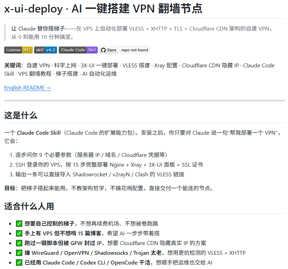Click the License MIT badge
This screenshot has height=269, width=288.
(x=18, y=50)
